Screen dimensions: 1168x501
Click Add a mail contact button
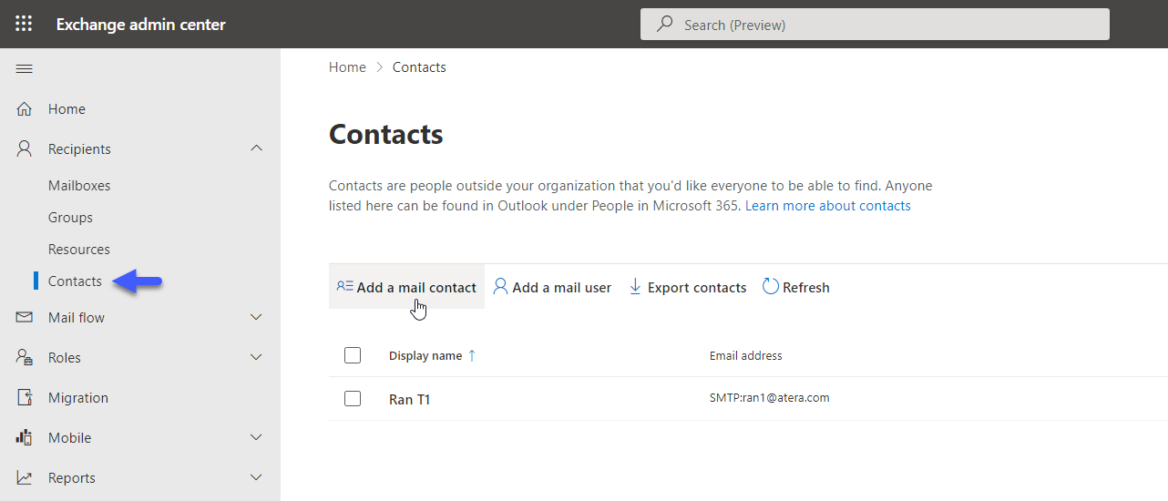tap(406, 287)
